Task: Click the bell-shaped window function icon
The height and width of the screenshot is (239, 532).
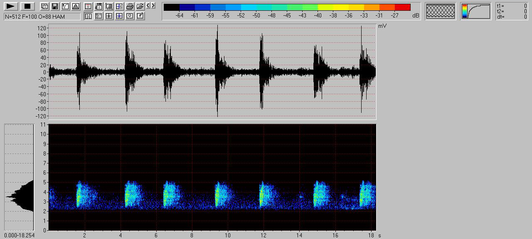Action: click(x=75, y=6)
